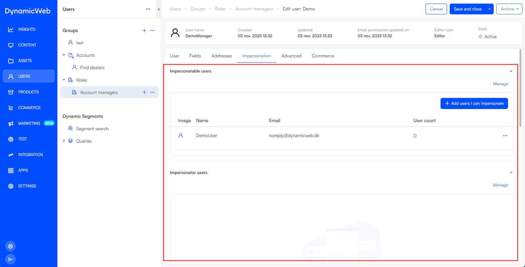525x267 pixels.
Task: Open the Products box icon
Action: coord(11,92)
